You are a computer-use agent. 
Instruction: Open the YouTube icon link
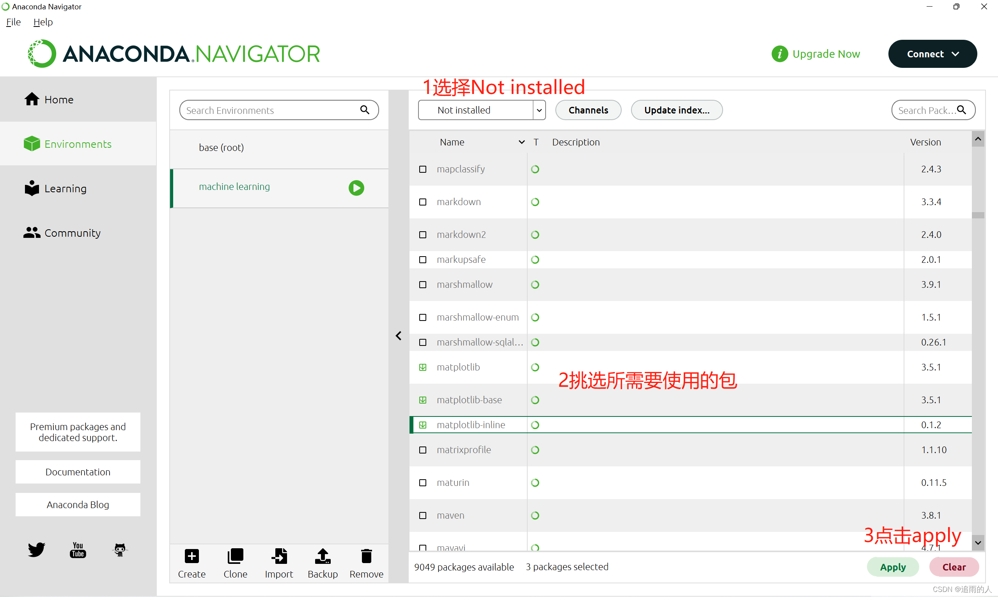point(78,549)
